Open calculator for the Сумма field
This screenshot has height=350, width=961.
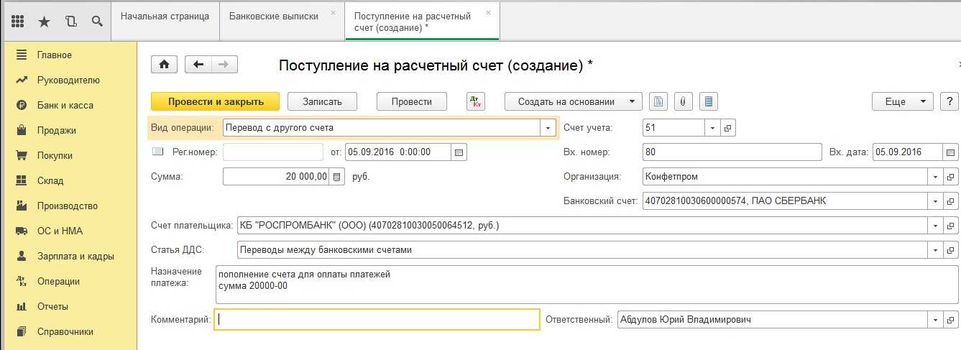coord(336,177)
